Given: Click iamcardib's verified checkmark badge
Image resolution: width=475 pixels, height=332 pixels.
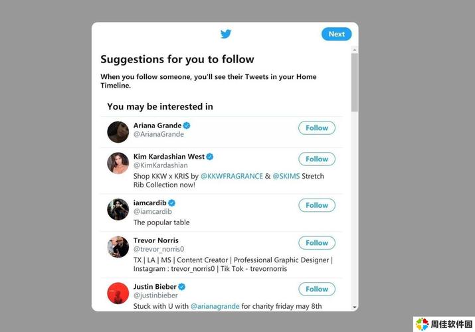Looking at the screenshot, I should click(171, 203).
